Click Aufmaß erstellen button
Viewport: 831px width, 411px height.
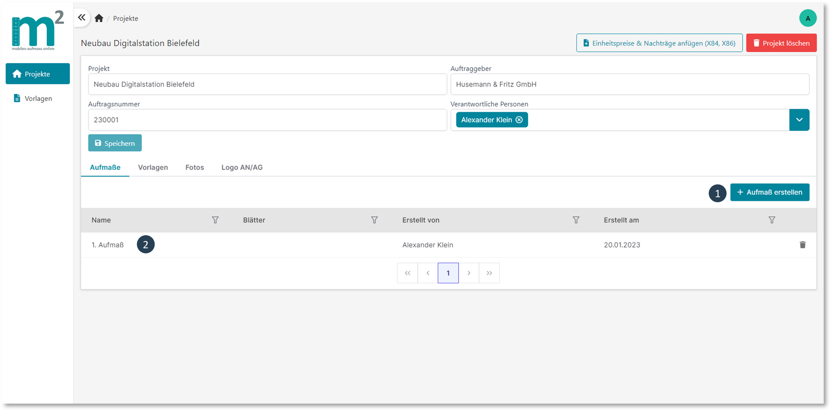click(770, 192)
